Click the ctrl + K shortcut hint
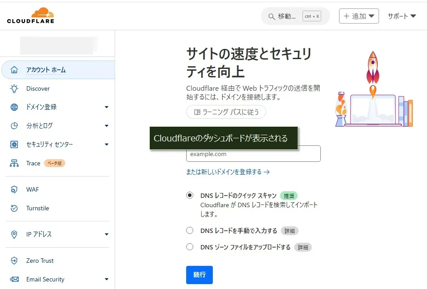427x289 pixels. tap(312, 16)
